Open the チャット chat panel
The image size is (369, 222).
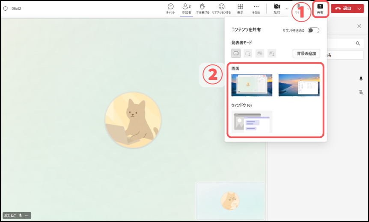tap(170, 9)
